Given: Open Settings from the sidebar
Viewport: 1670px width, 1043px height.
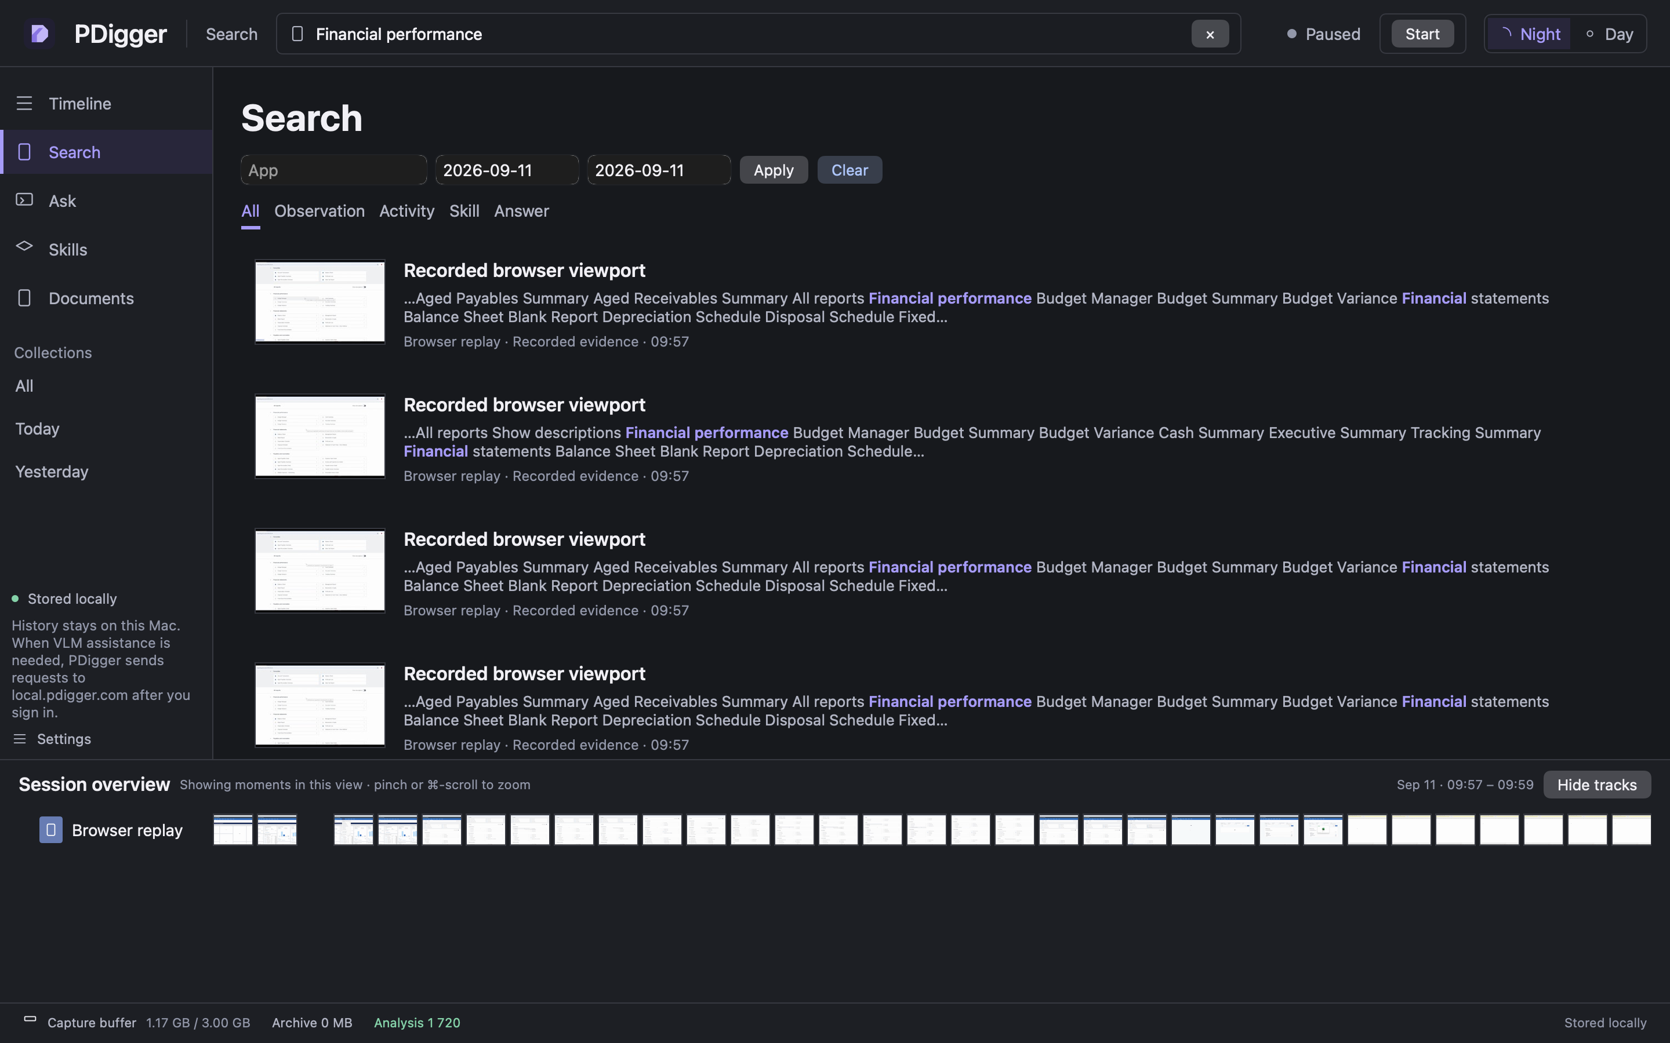Looking at the screenshot, I should pos(52,739).
